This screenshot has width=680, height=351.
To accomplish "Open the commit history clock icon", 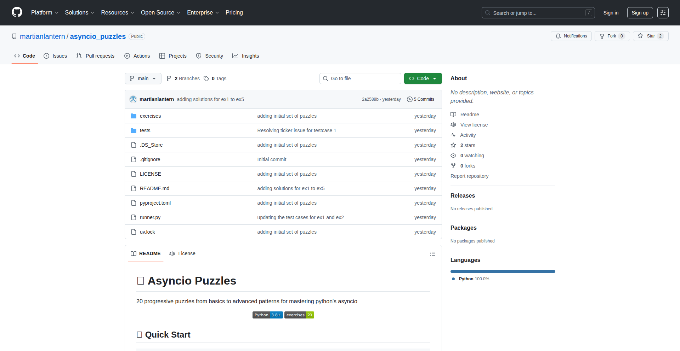I will 410,99.
